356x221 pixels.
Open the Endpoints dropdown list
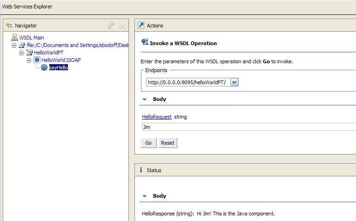(x=235, y=82)
